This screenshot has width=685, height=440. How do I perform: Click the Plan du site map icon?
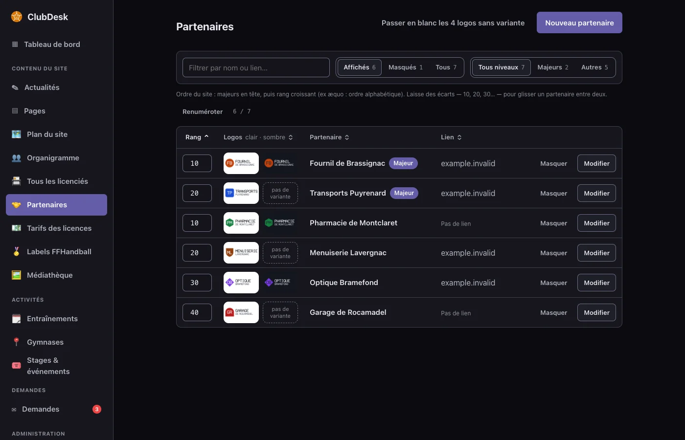[x=17, y=134]
